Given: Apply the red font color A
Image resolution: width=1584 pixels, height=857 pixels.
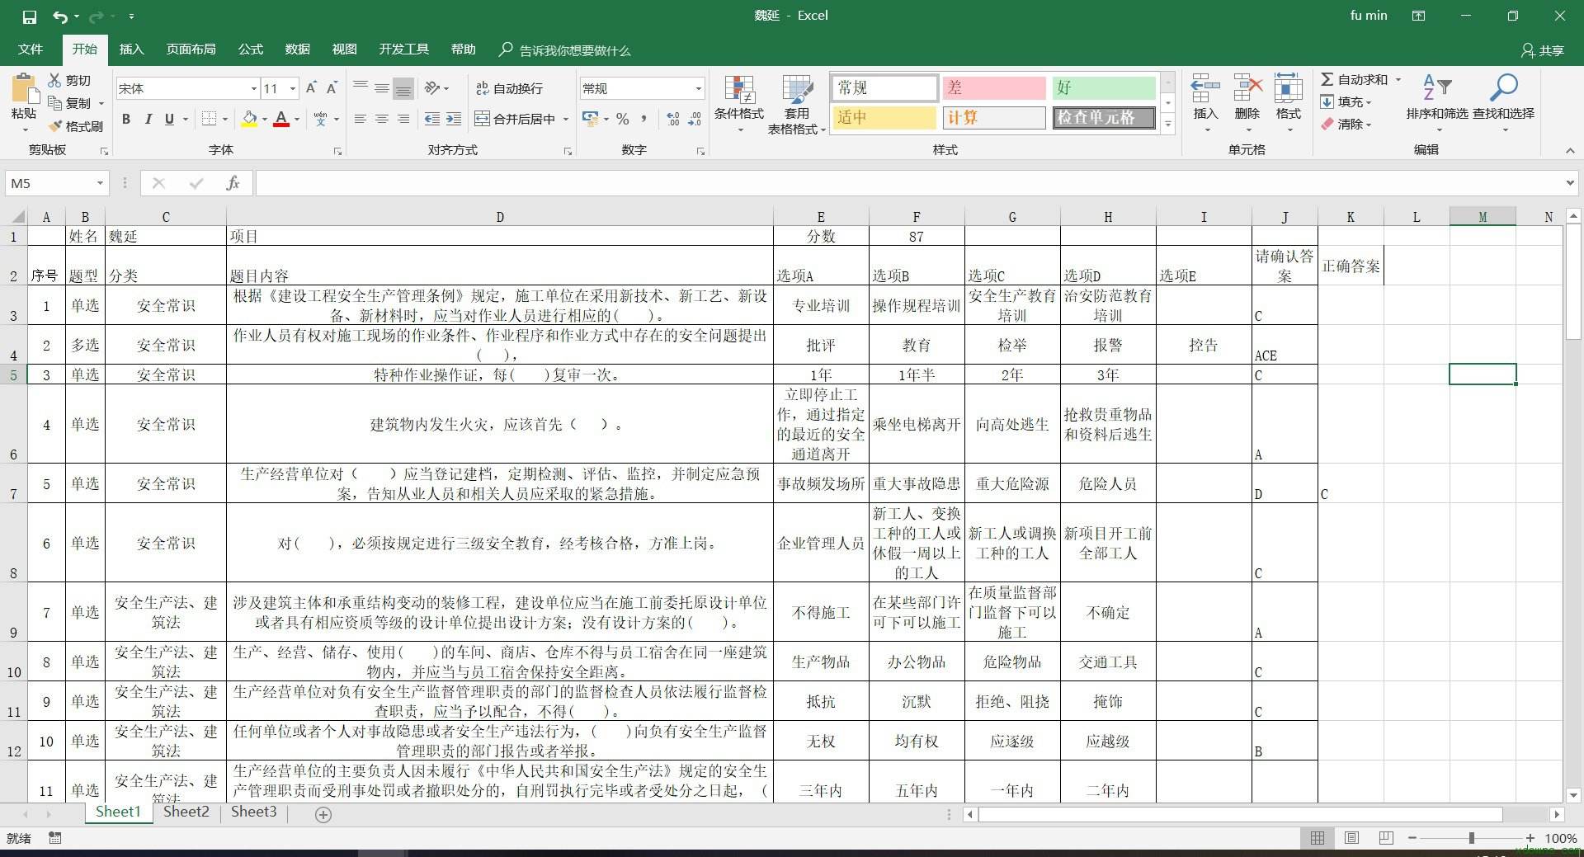Looking at the screenshot, I should point(281,119).
